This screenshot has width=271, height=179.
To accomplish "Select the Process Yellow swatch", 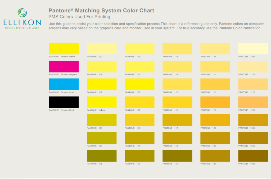I will click(x=64, y=49).
